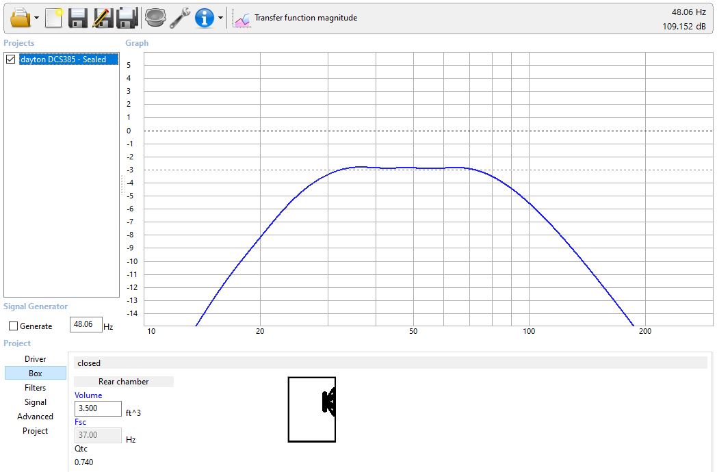Image resolution: width=717 pixels, height=472 pixels.
Task: Enable the Generate signal checkbox
Action: (13, 326)
